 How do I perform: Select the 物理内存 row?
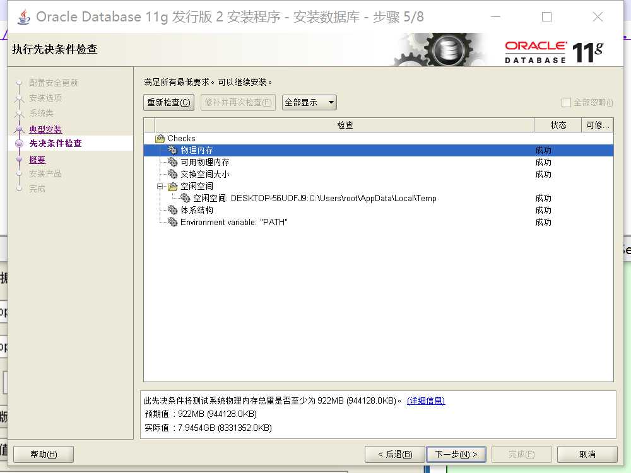(x=378, y=151)
